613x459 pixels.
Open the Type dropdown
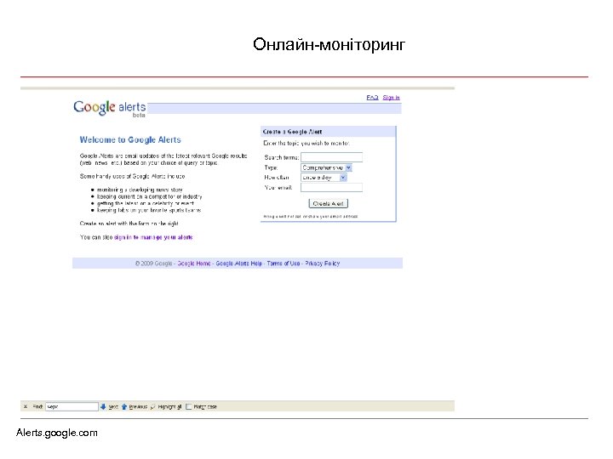[x=326, y=167]
